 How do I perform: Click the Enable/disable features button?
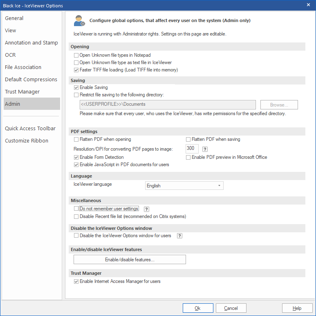click(130, 260)
